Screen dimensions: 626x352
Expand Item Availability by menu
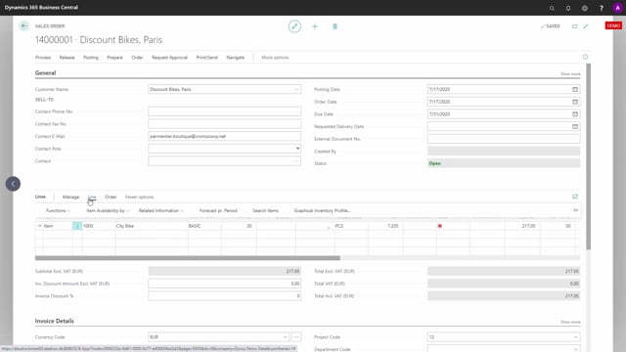pyautogui.click(x=108, y=211)
